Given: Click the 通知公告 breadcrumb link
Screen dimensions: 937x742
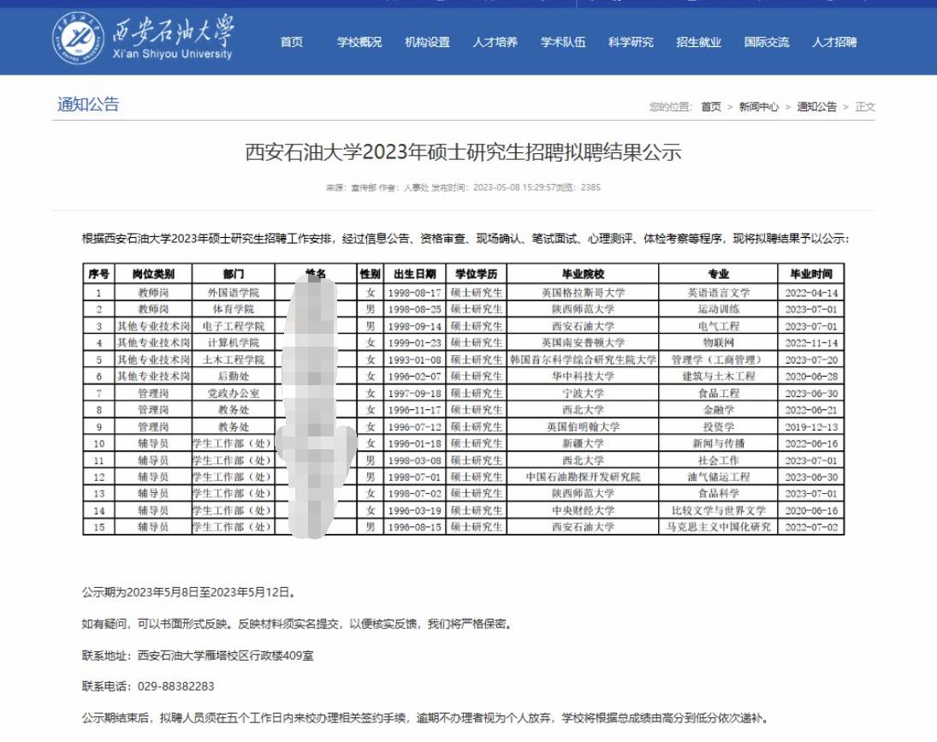Looking at the screenshot, I should (x=817, y=106).
